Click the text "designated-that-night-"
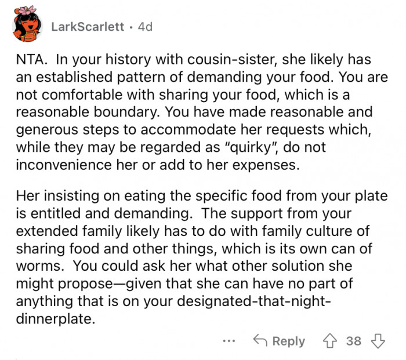This screenshot has width=406, height=360. point(254,301)
